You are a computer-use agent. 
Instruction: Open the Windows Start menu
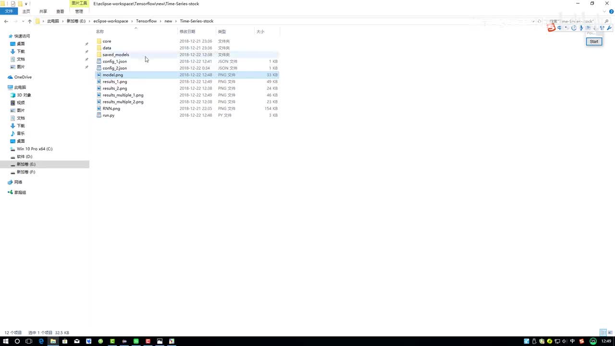click(6, 341)
